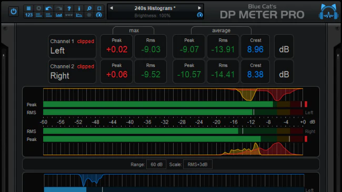Click the blue histogram in lower meter

[174, 180]
